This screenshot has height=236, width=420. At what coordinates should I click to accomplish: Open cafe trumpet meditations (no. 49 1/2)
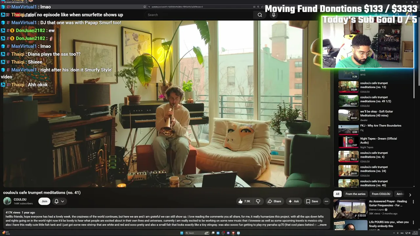(x=375, y=99)
